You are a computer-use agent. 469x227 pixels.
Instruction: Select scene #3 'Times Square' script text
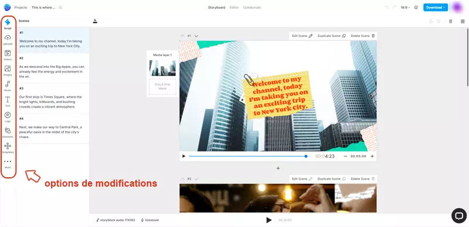click(x=50, y=102)
